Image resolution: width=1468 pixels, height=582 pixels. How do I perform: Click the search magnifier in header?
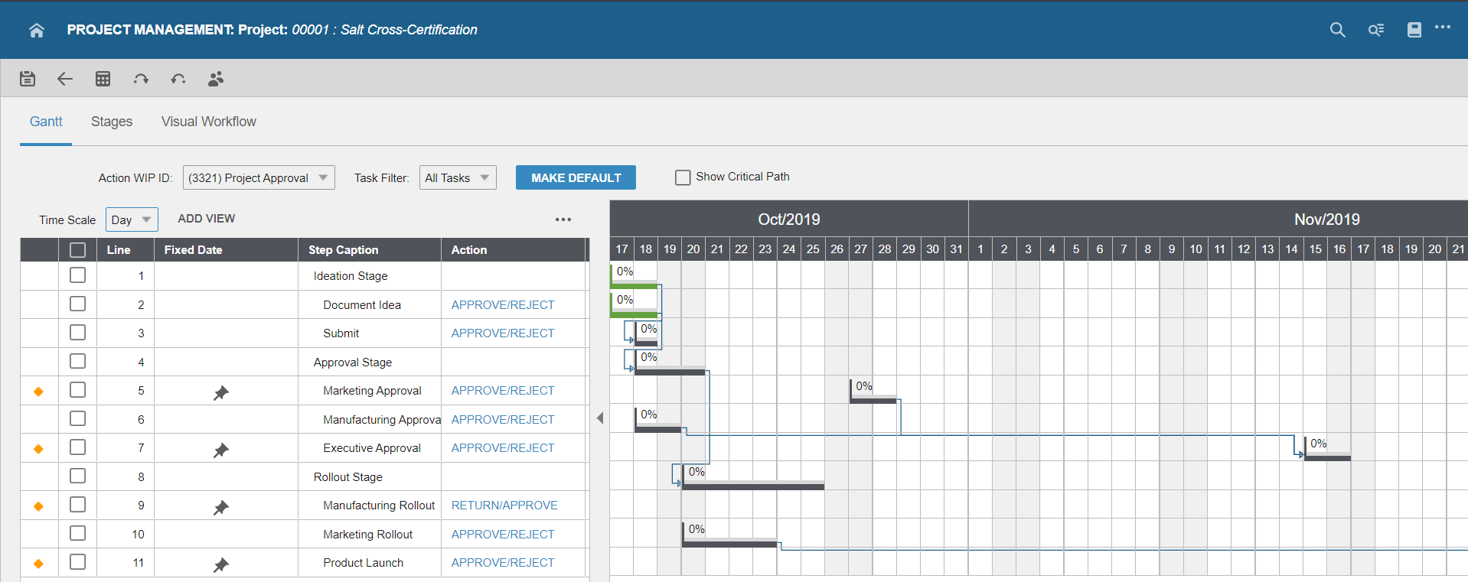1337,30
